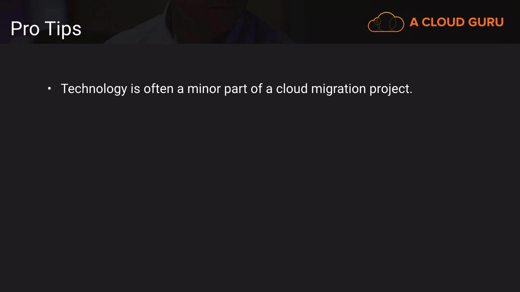Click the word "is" after Technology

135,89
